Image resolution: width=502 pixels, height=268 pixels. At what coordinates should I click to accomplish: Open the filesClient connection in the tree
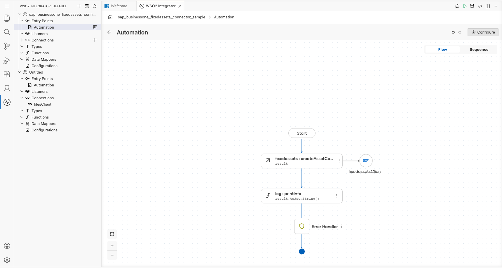tap(42, 104)
